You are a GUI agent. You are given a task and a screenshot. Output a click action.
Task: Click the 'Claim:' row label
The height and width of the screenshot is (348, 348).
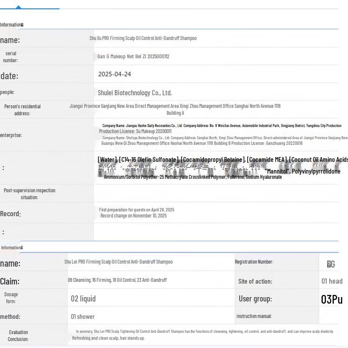tap(10, 281)
